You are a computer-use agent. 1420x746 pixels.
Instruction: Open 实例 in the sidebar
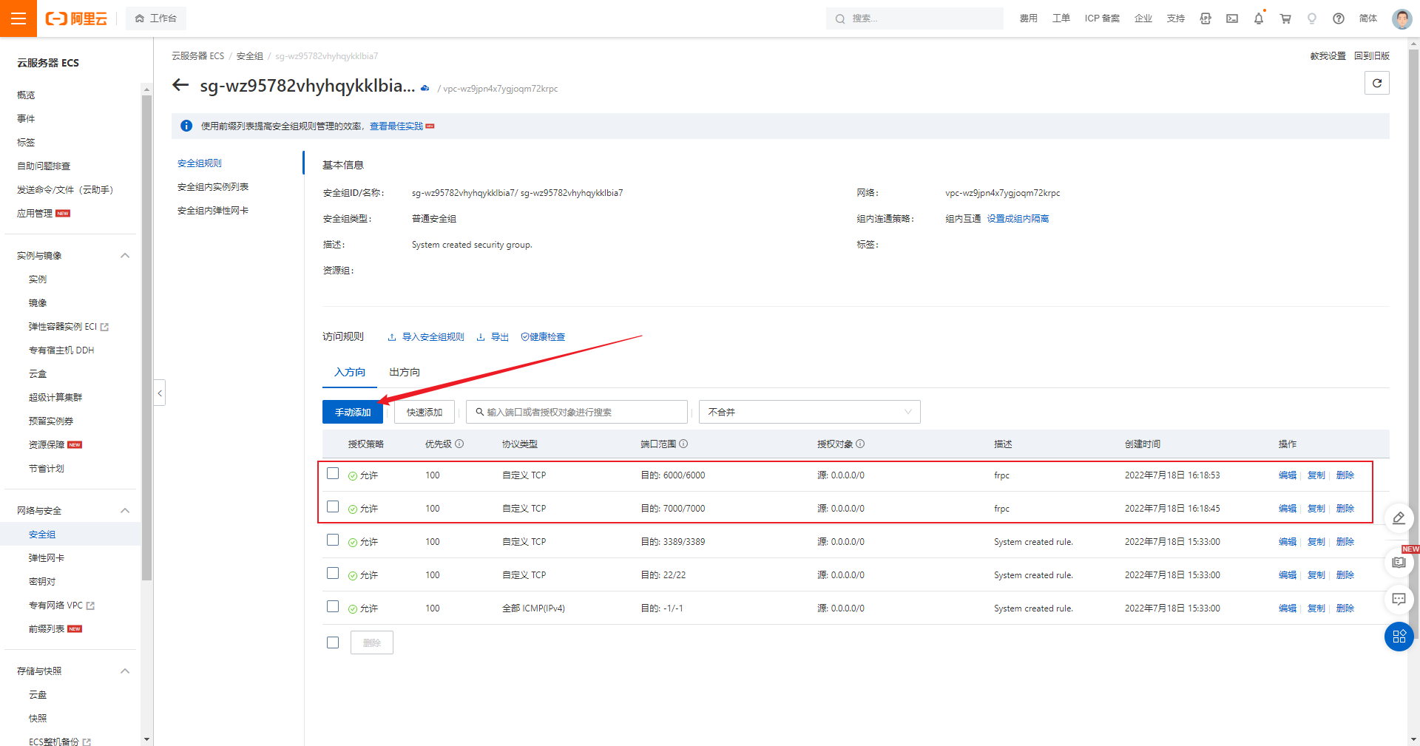click(x=38, y=279)
